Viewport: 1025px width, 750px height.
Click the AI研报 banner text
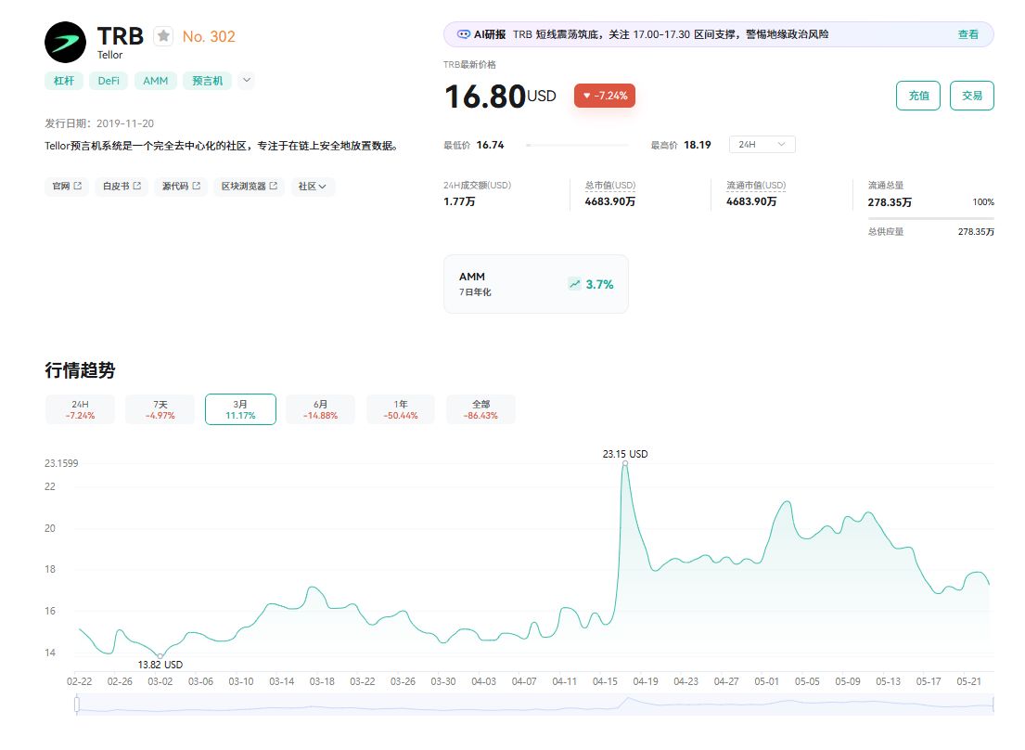(671, 34)
